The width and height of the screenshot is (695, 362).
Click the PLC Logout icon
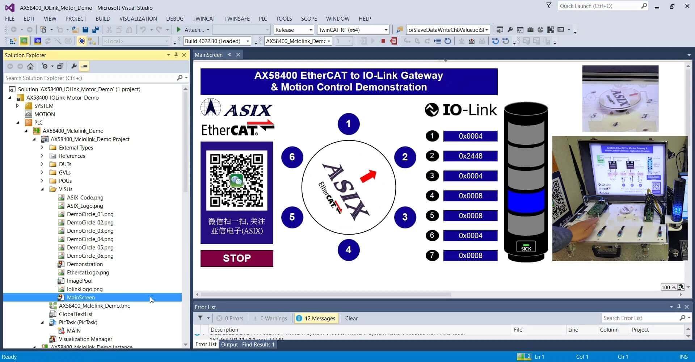(x=393, y=41)
